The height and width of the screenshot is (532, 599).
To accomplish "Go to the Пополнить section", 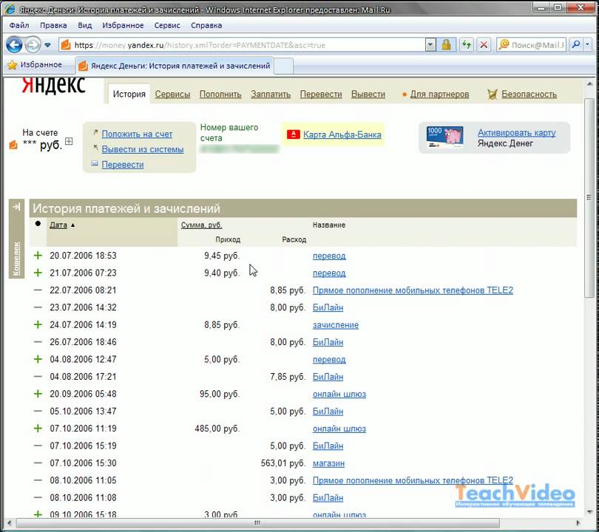I will tap(220, 95).
